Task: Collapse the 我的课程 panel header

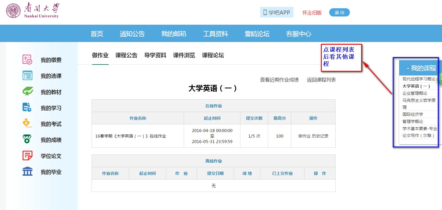Action: [421, 68]
